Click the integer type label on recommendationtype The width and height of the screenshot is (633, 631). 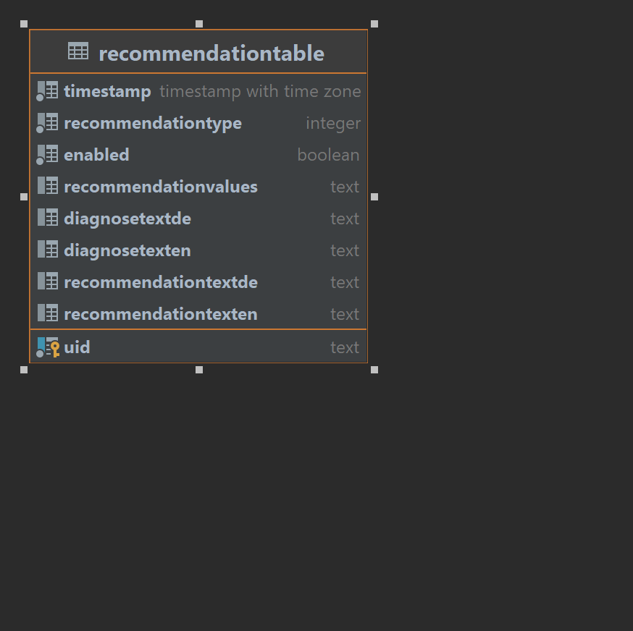click(333, 122)
